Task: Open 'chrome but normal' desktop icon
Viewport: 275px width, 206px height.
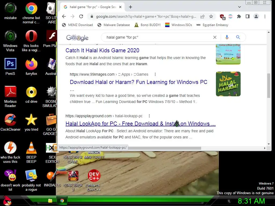Action: [x=31, y=13]
